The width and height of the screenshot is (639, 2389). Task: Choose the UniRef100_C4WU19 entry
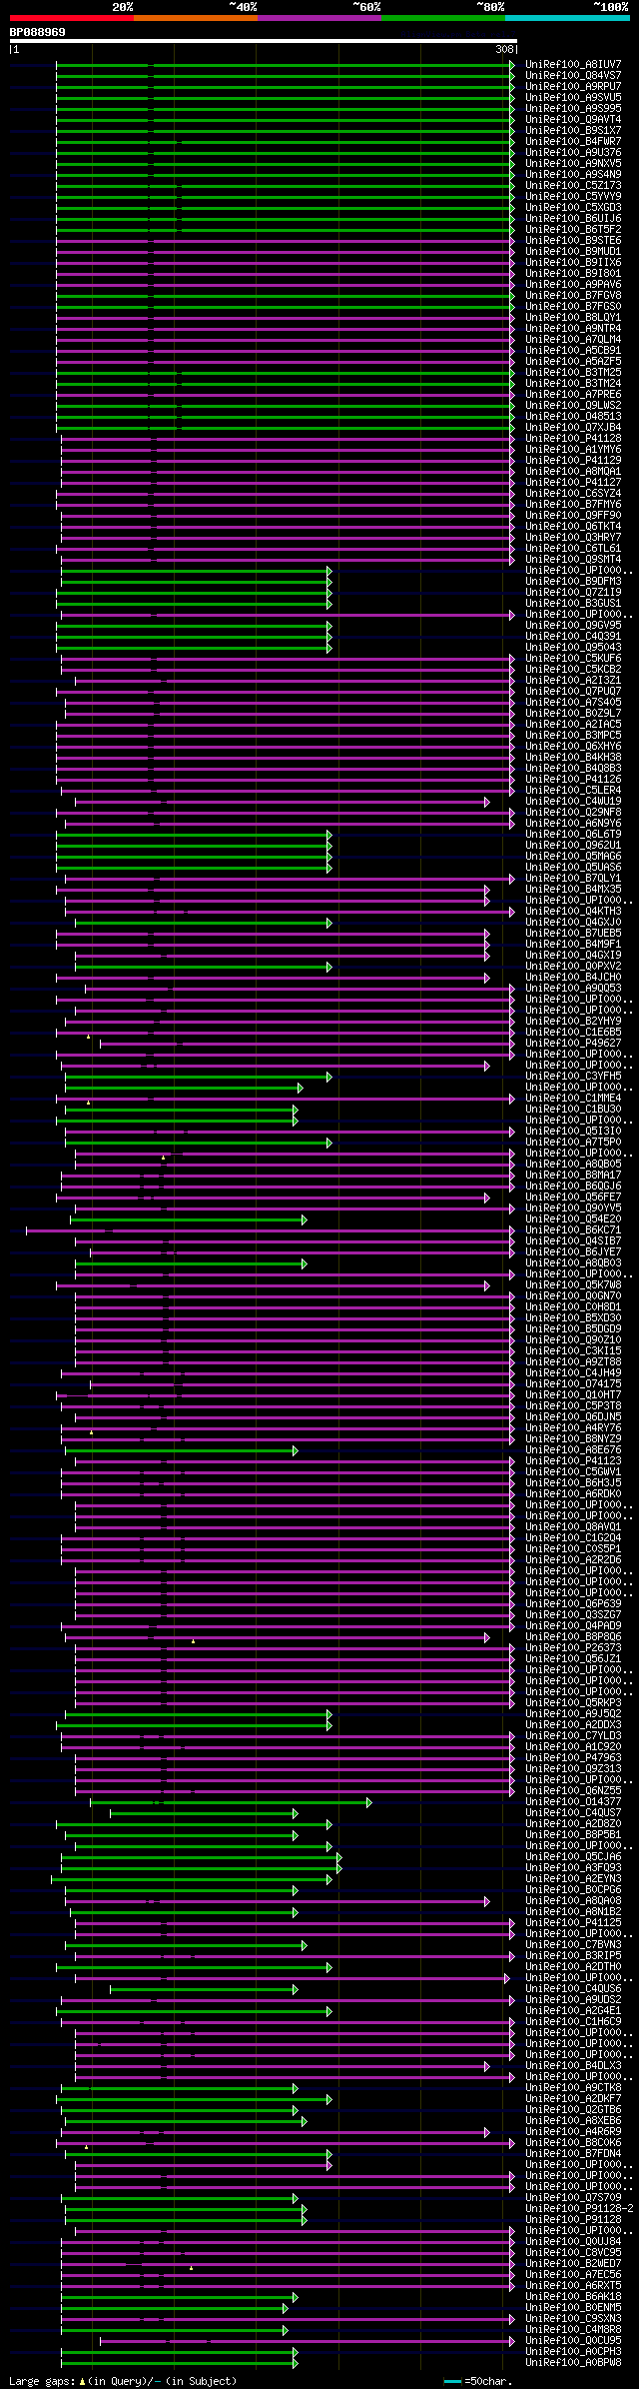[573, 801]
